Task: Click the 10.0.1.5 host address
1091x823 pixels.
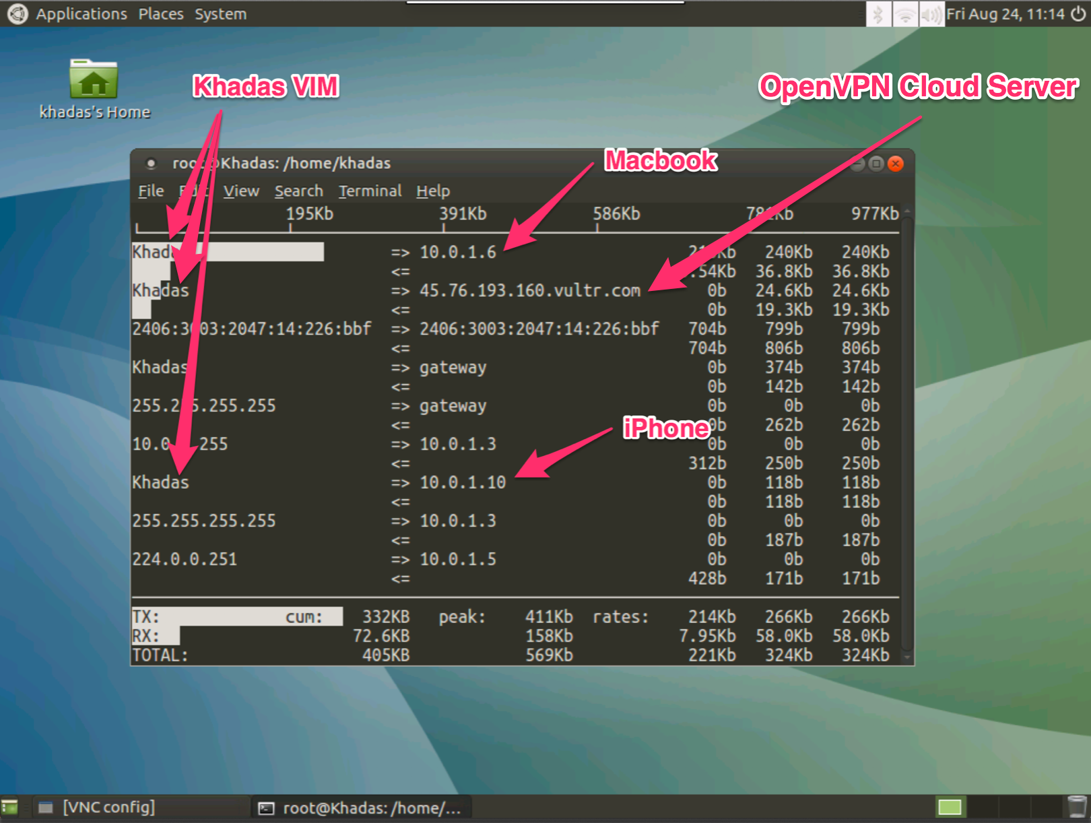Action: [x=458, y=560]
